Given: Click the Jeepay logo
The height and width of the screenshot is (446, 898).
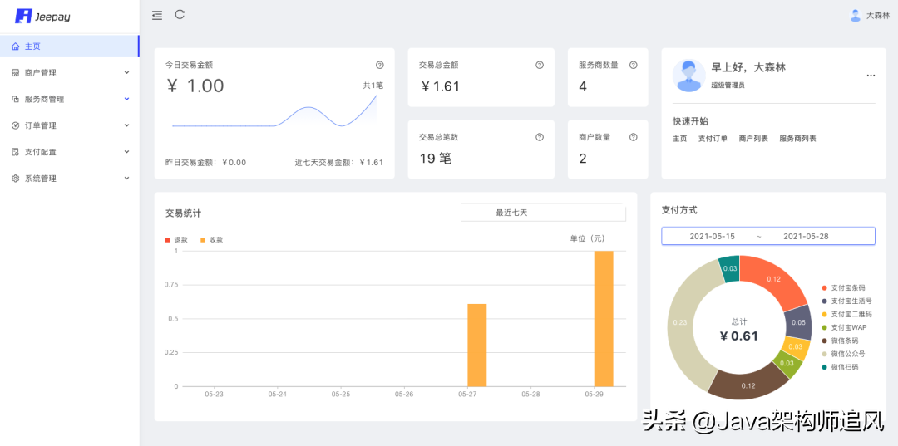Looking at the screenshot, I should click(x=42, y=17).
